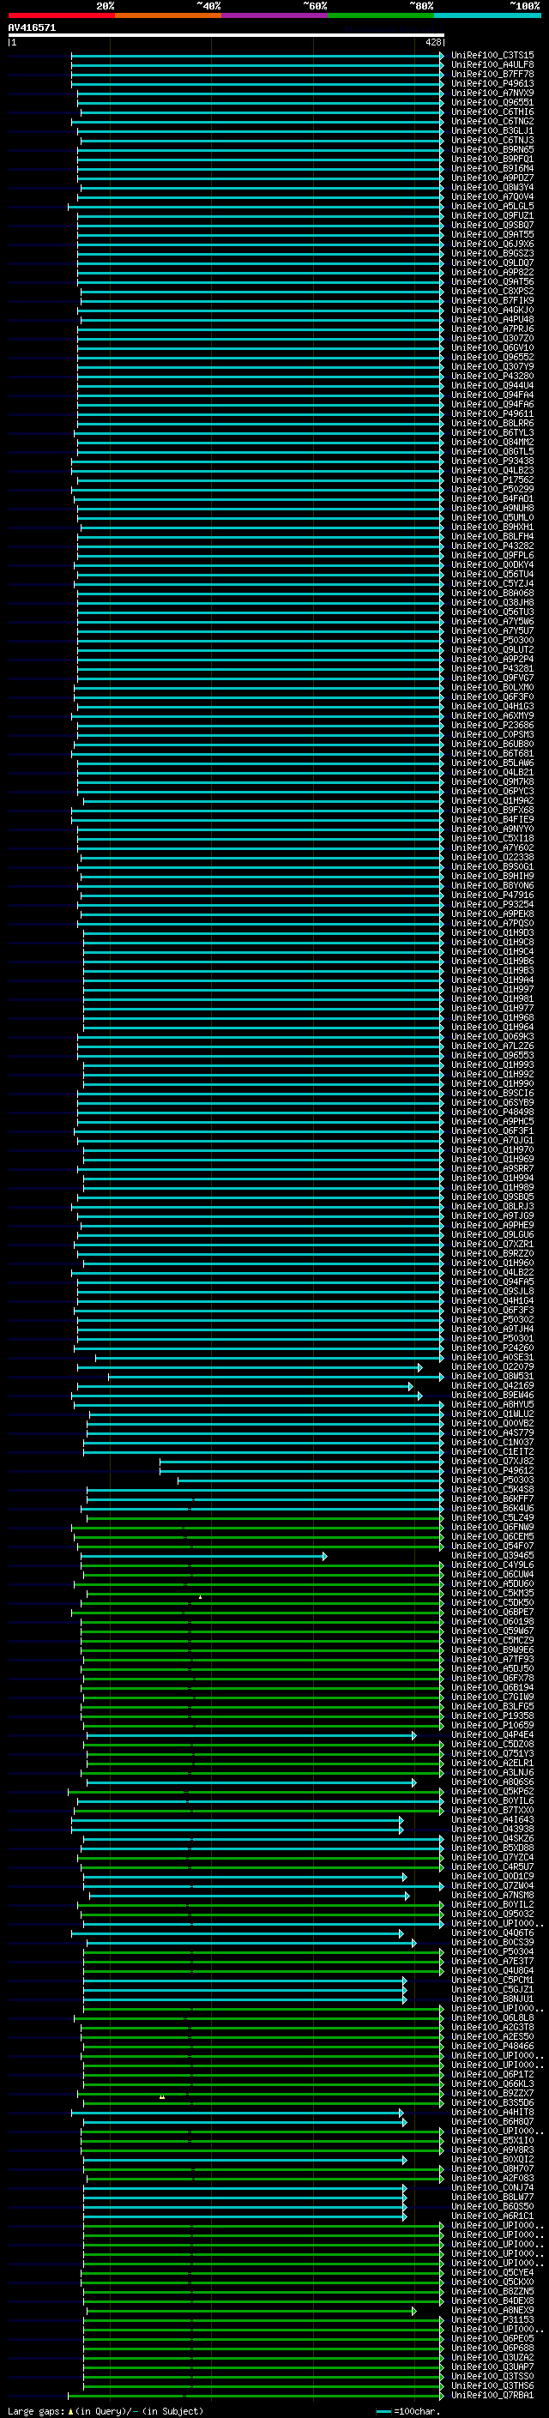Click the UniRef100_P50302 entry
Image resolution: width=549 pixels, height=2418 pixels.
(492, 1319)
